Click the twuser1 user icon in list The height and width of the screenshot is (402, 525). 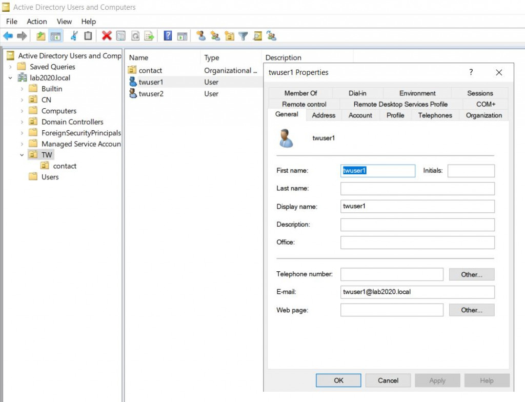pyautogui.click(x=133, y=82)
